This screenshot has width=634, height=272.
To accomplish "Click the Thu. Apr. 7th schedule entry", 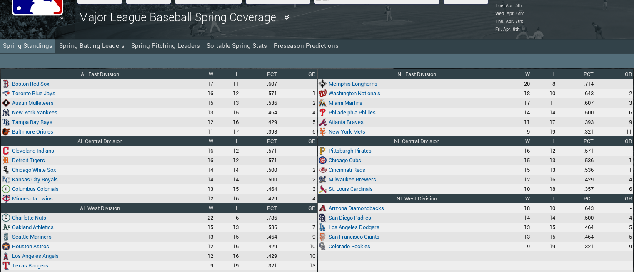I will tap(509, 21).
